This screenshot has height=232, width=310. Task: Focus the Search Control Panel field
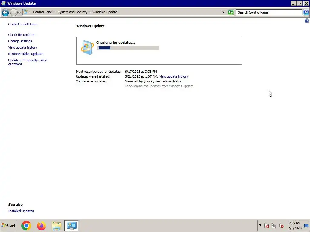pyautogui.click(x=269, y=12)
